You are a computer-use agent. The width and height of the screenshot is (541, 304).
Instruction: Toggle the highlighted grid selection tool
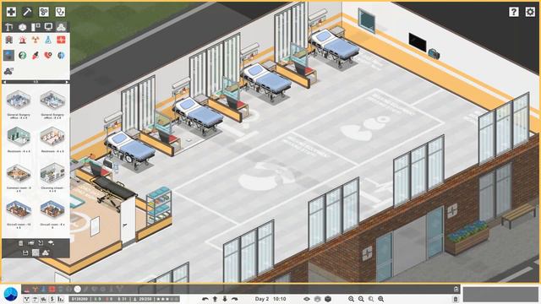tap(36, 252)
